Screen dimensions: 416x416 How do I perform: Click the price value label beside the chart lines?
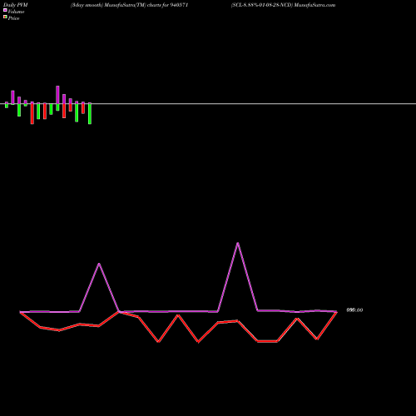click(x=354, y=310)
